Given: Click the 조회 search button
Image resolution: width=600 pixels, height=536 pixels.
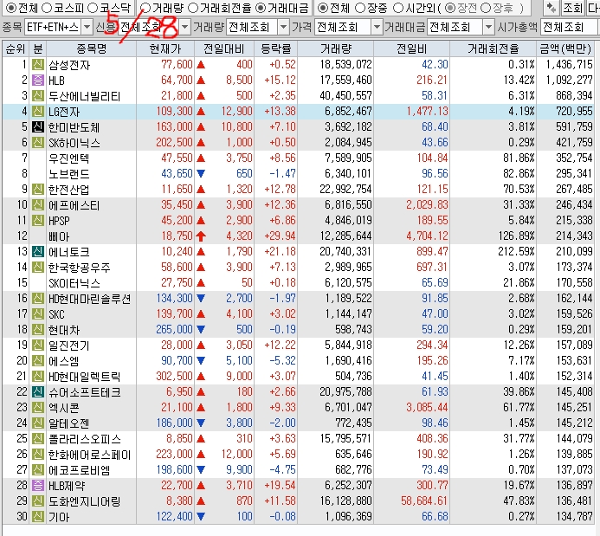Looking at the screenshot, I should [x=572, y=7].
